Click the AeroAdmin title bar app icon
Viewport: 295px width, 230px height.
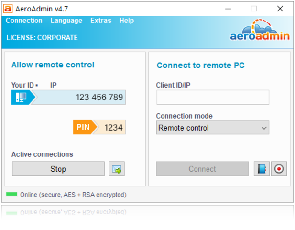pyautogui.click(x=8, y=9)
